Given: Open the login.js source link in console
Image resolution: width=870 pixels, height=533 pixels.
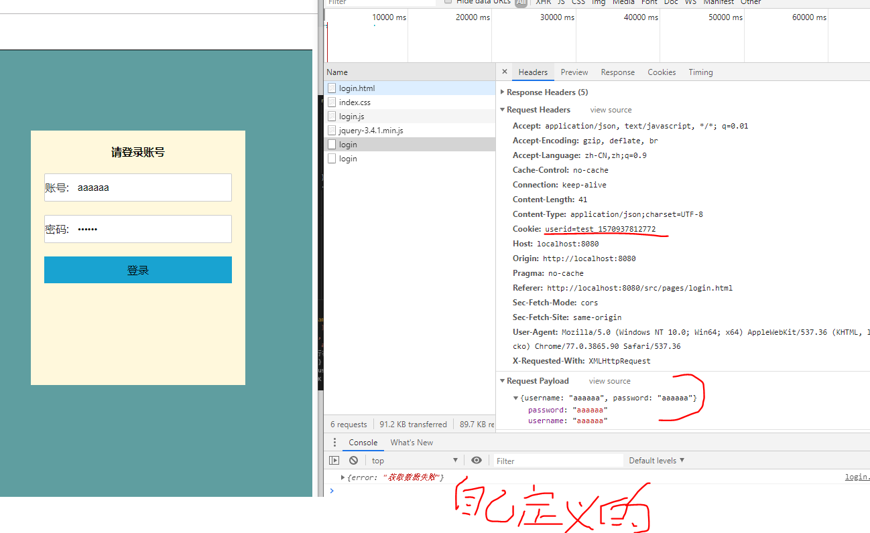Looking at the screenshot, I should click(857, 477).
